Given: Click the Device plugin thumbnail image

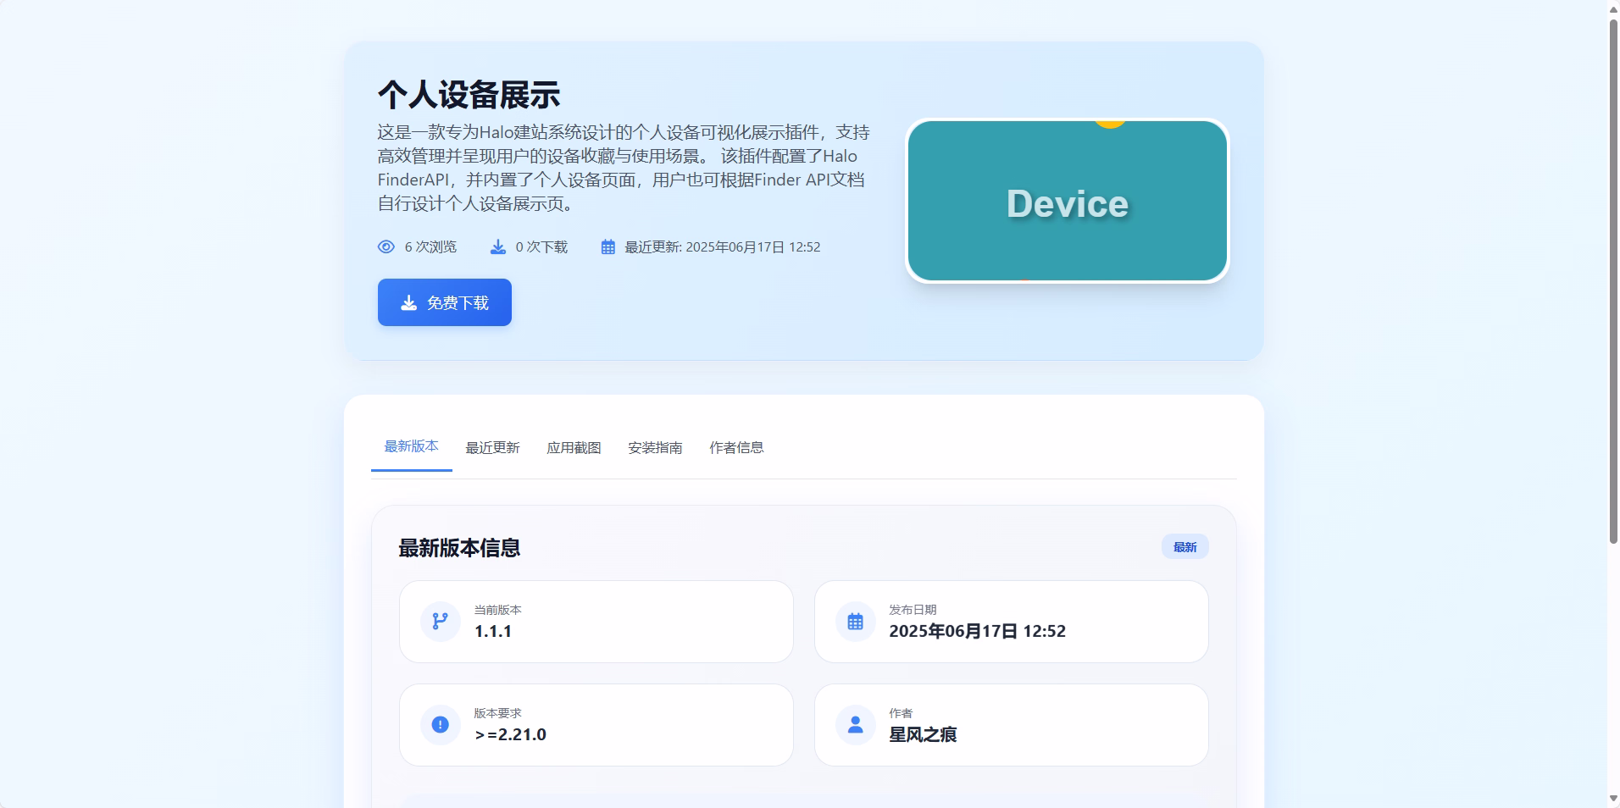Looking at the screenshot, I should (1068, 201).
